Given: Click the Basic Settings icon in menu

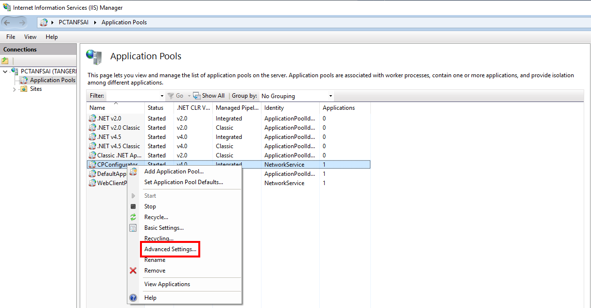Looking at the screenshot, I should 133,228.
